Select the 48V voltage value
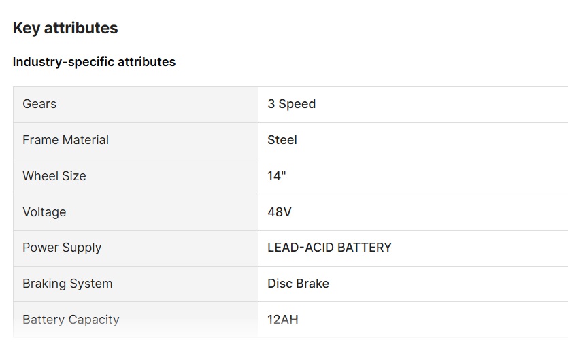Image resolution: width=568 pixels, height=357 pixels. [x=280, y=211]
